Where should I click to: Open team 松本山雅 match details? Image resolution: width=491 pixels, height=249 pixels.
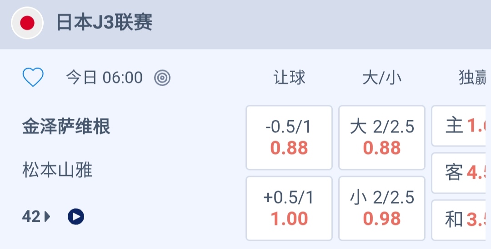[x=57, y=171]
